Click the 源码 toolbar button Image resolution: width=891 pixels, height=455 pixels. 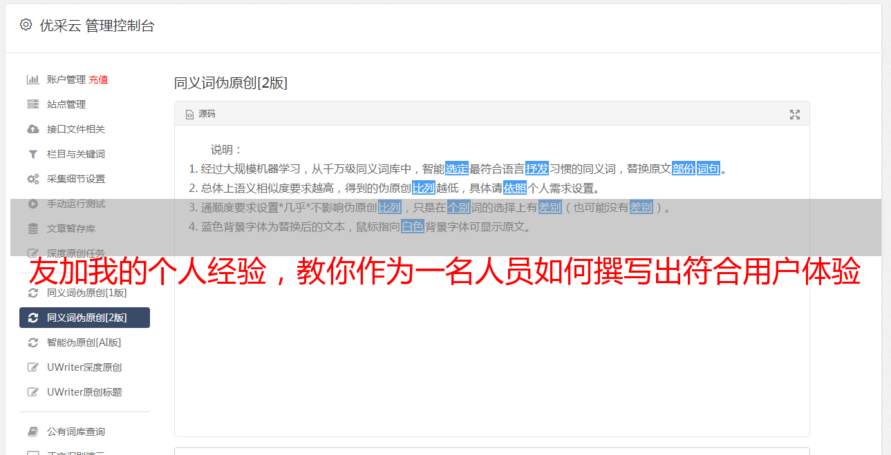tap(200, 114)
